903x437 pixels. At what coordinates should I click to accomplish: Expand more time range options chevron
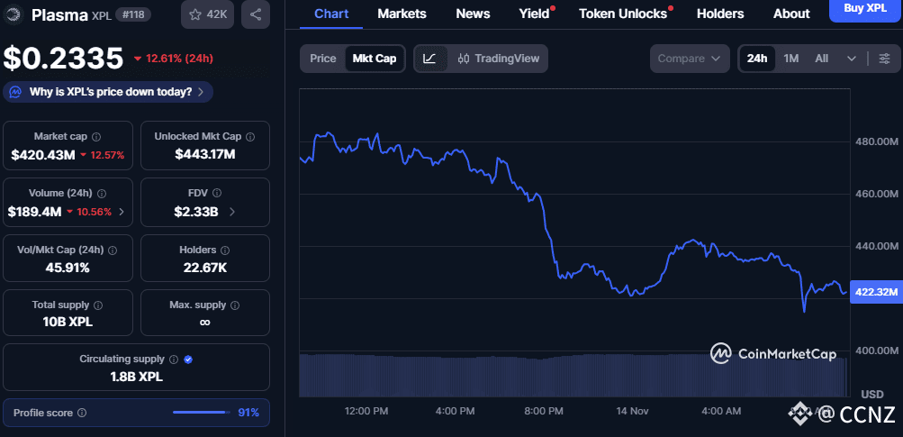click(x=852, y=59)
